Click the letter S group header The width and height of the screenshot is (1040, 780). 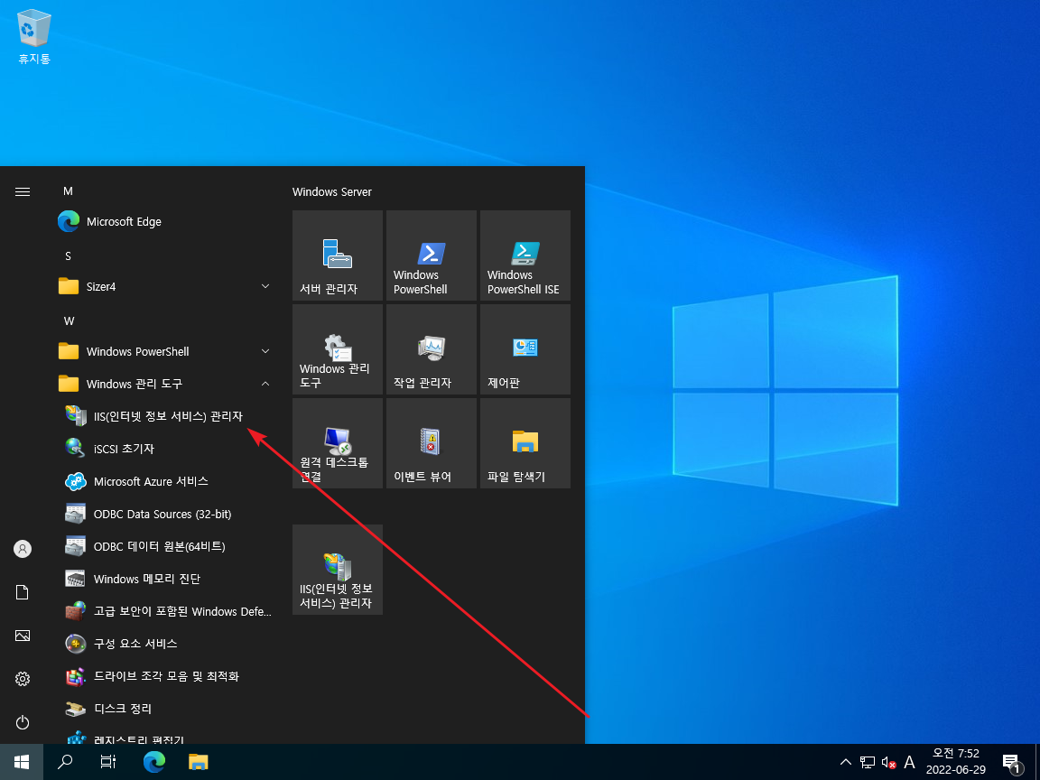click(68, 256)
